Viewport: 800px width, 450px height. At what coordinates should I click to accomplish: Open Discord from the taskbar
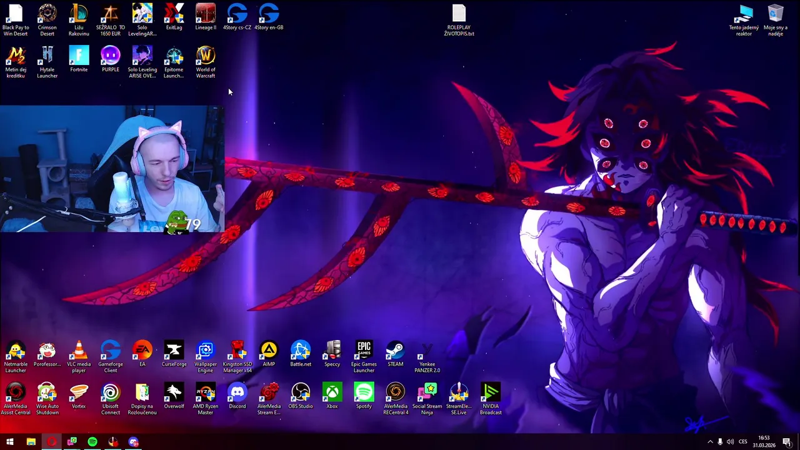click(134, 442)
